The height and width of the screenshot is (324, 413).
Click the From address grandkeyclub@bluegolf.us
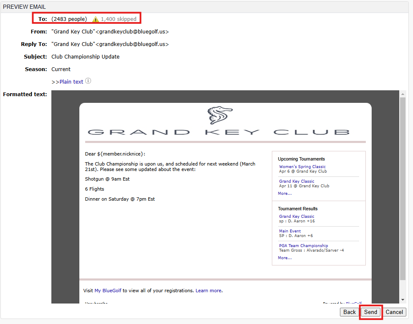[x=110, y=32]
